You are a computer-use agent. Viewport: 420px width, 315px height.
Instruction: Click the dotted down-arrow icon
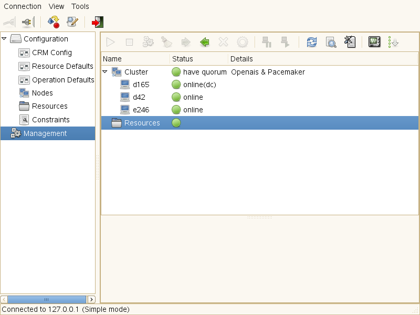click(x=393, y=42)
